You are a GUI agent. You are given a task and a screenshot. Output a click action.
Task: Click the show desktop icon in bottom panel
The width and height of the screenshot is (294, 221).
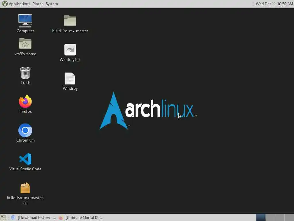pyautogui.click(x=3, y=218)
